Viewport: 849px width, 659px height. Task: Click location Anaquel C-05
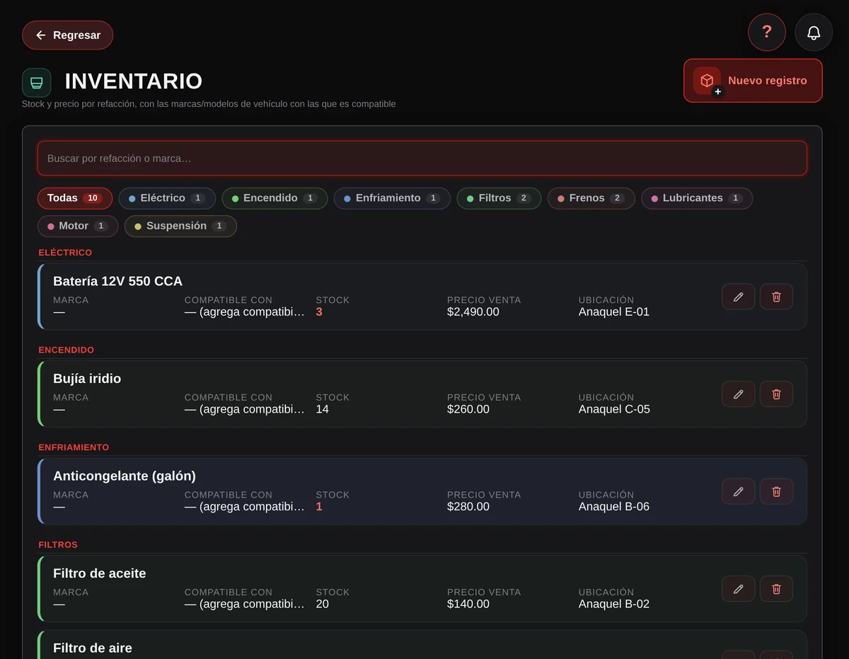[614, 409]
